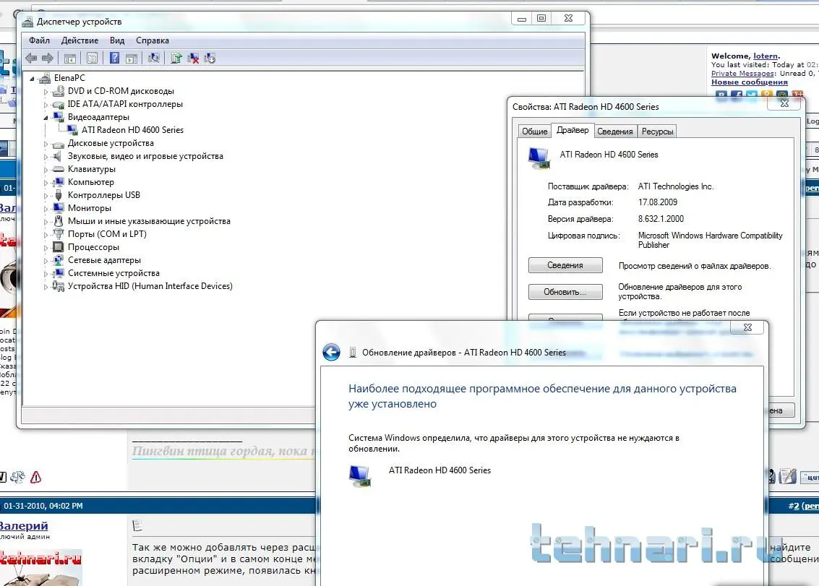Click the Сведения button about driver files

[x=565, y=264]
